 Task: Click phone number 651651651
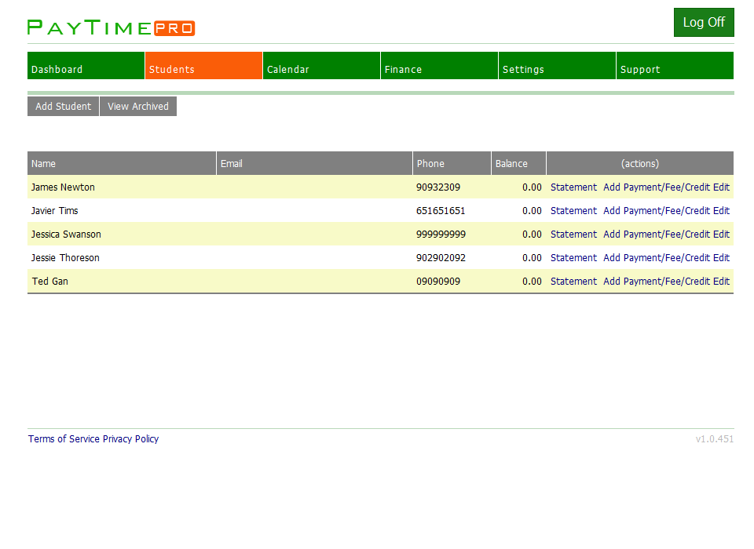pos(441,211)
